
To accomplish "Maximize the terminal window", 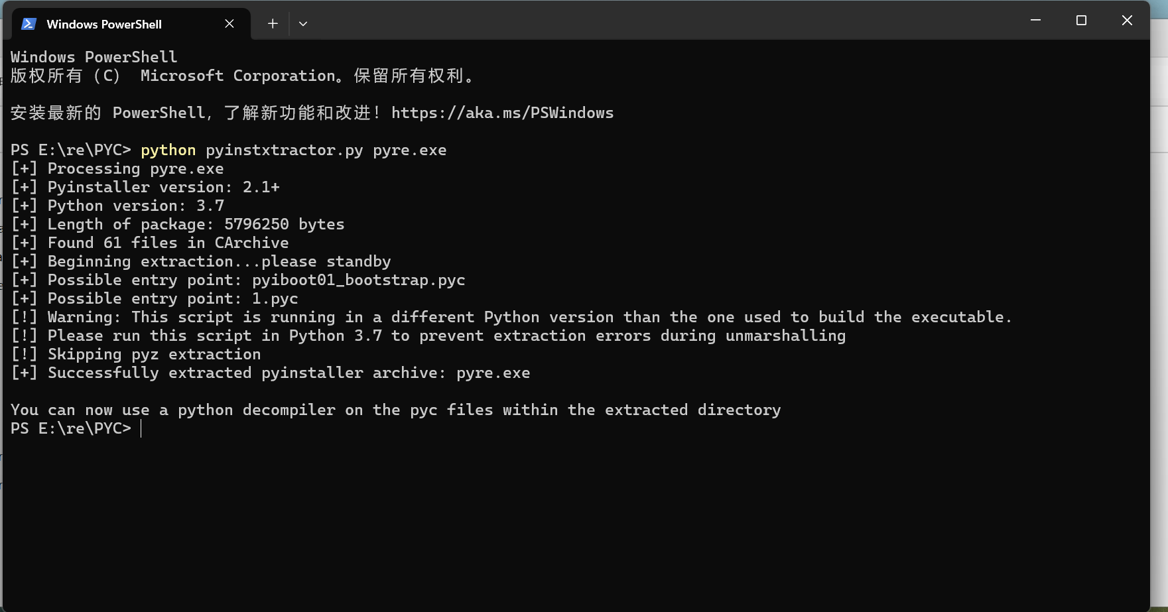I will pyautogui.click(x=1081, y=21).
